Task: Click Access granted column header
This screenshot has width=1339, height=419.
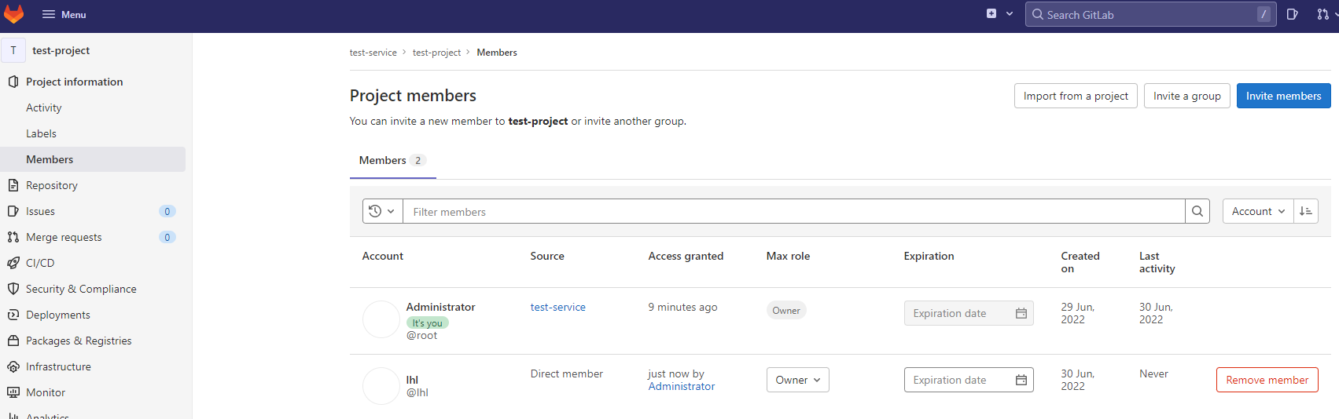Action: click(686, 256)
